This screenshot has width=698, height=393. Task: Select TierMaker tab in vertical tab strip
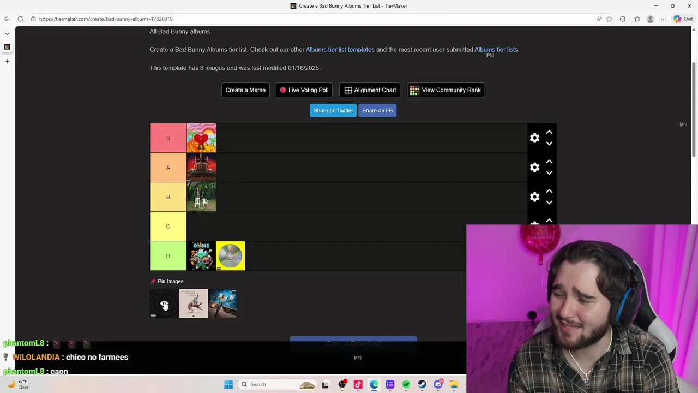pos(7,47)
